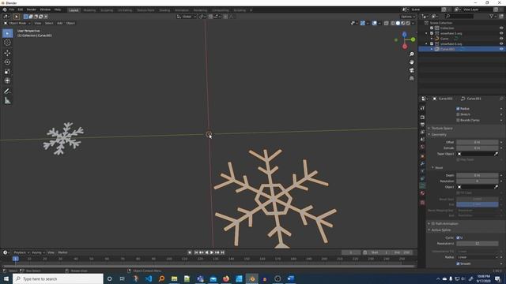Open the Object Data curve properties tab
This screenshot has width=506, height=284.
(x=422, y=186)
